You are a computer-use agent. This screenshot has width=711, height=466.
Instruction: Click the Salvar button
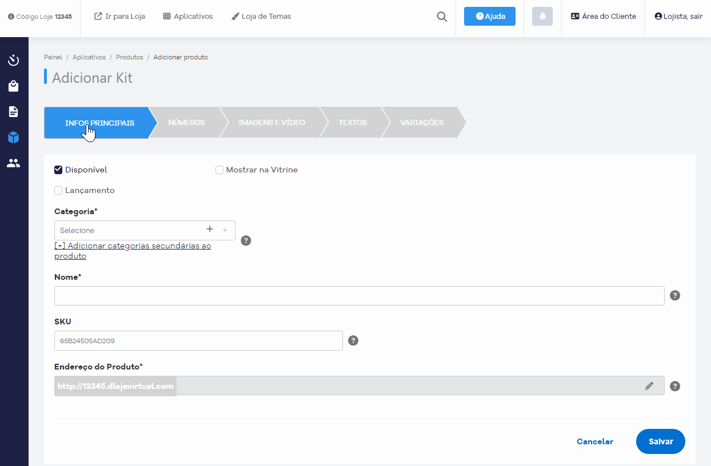pos(661,441)
